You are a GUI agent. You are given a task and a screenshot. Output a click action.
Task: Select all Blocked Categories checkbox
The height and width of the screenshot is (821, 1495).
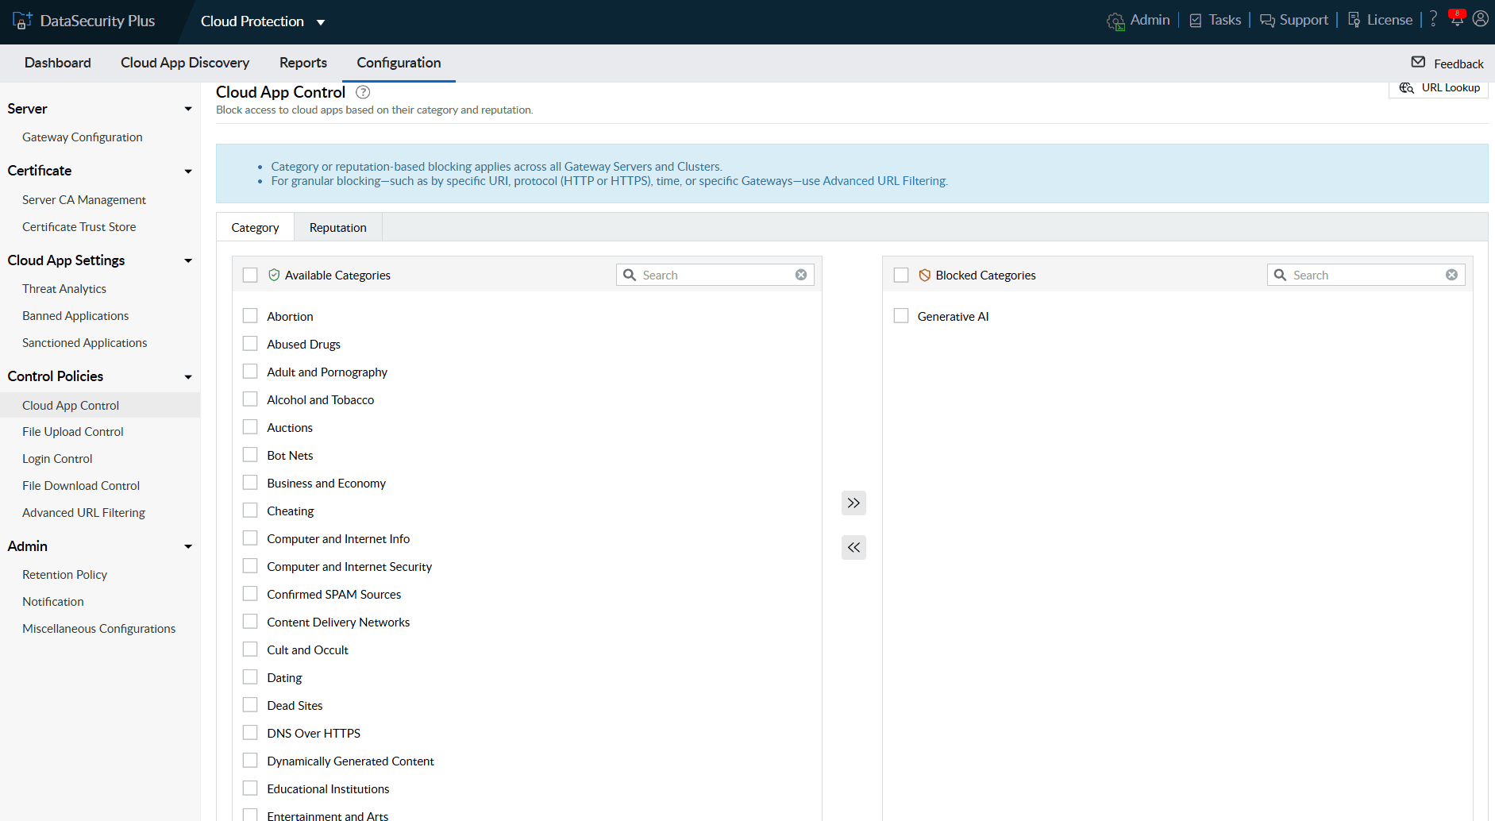(x=901, y=275)
